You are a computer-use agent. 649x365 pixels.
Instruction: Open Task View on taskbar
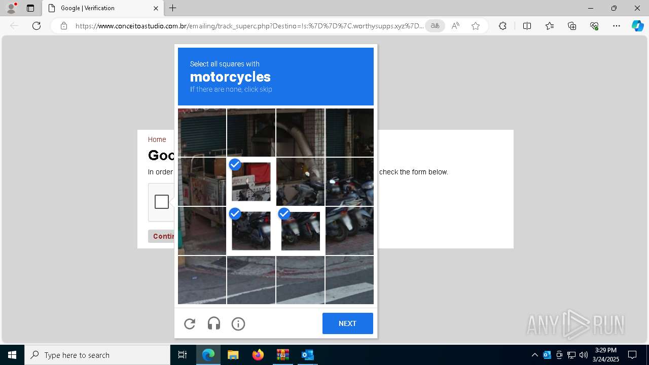coord(183,355)
